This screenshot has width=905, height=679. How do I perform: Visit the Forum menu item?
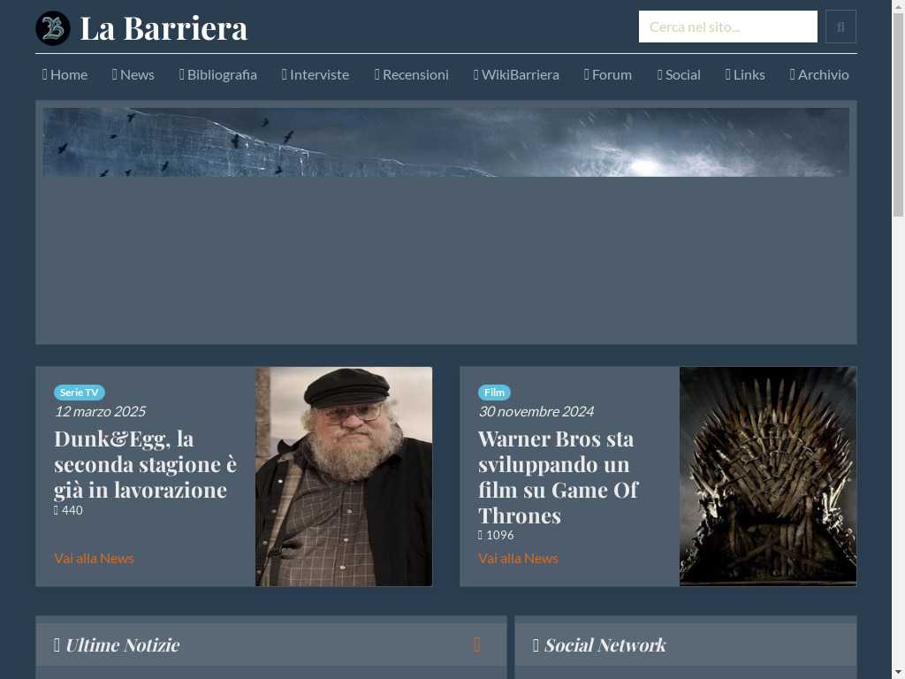(608, 75)
